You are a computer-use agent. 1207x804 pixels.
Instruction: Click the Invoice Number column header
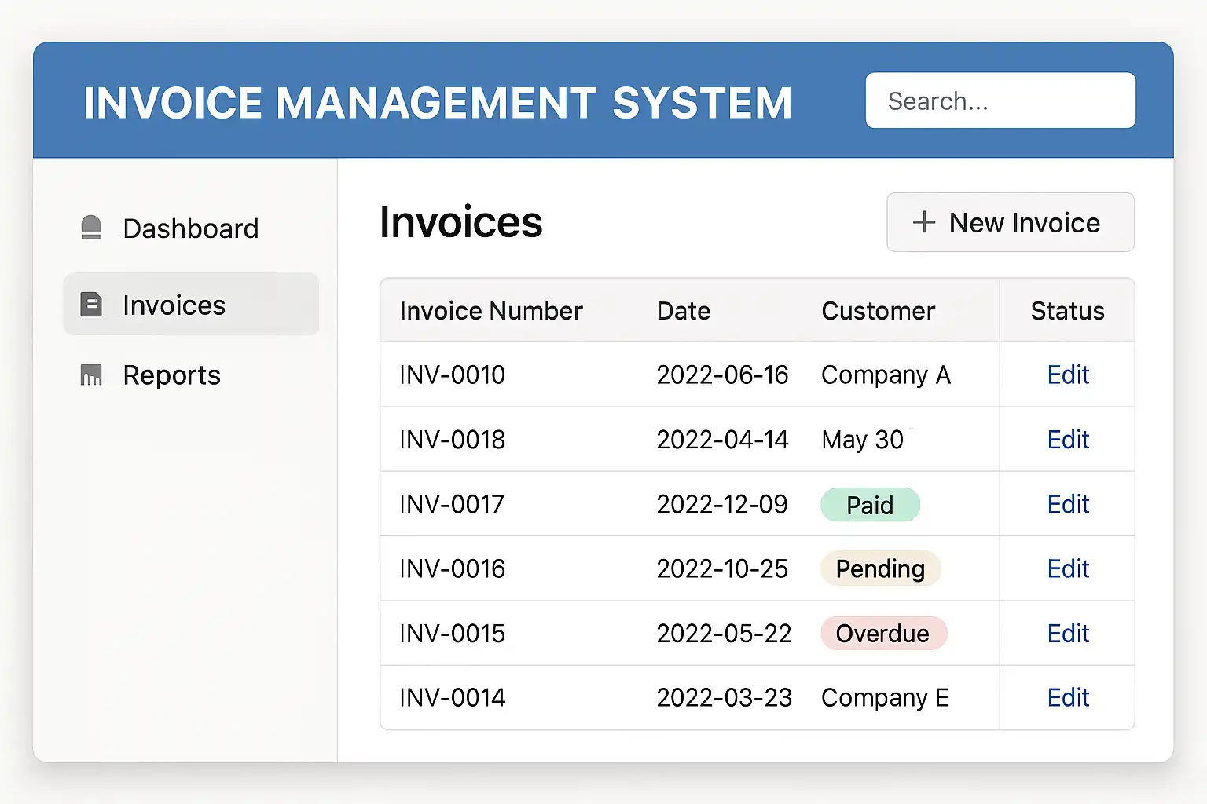point(490,311)
